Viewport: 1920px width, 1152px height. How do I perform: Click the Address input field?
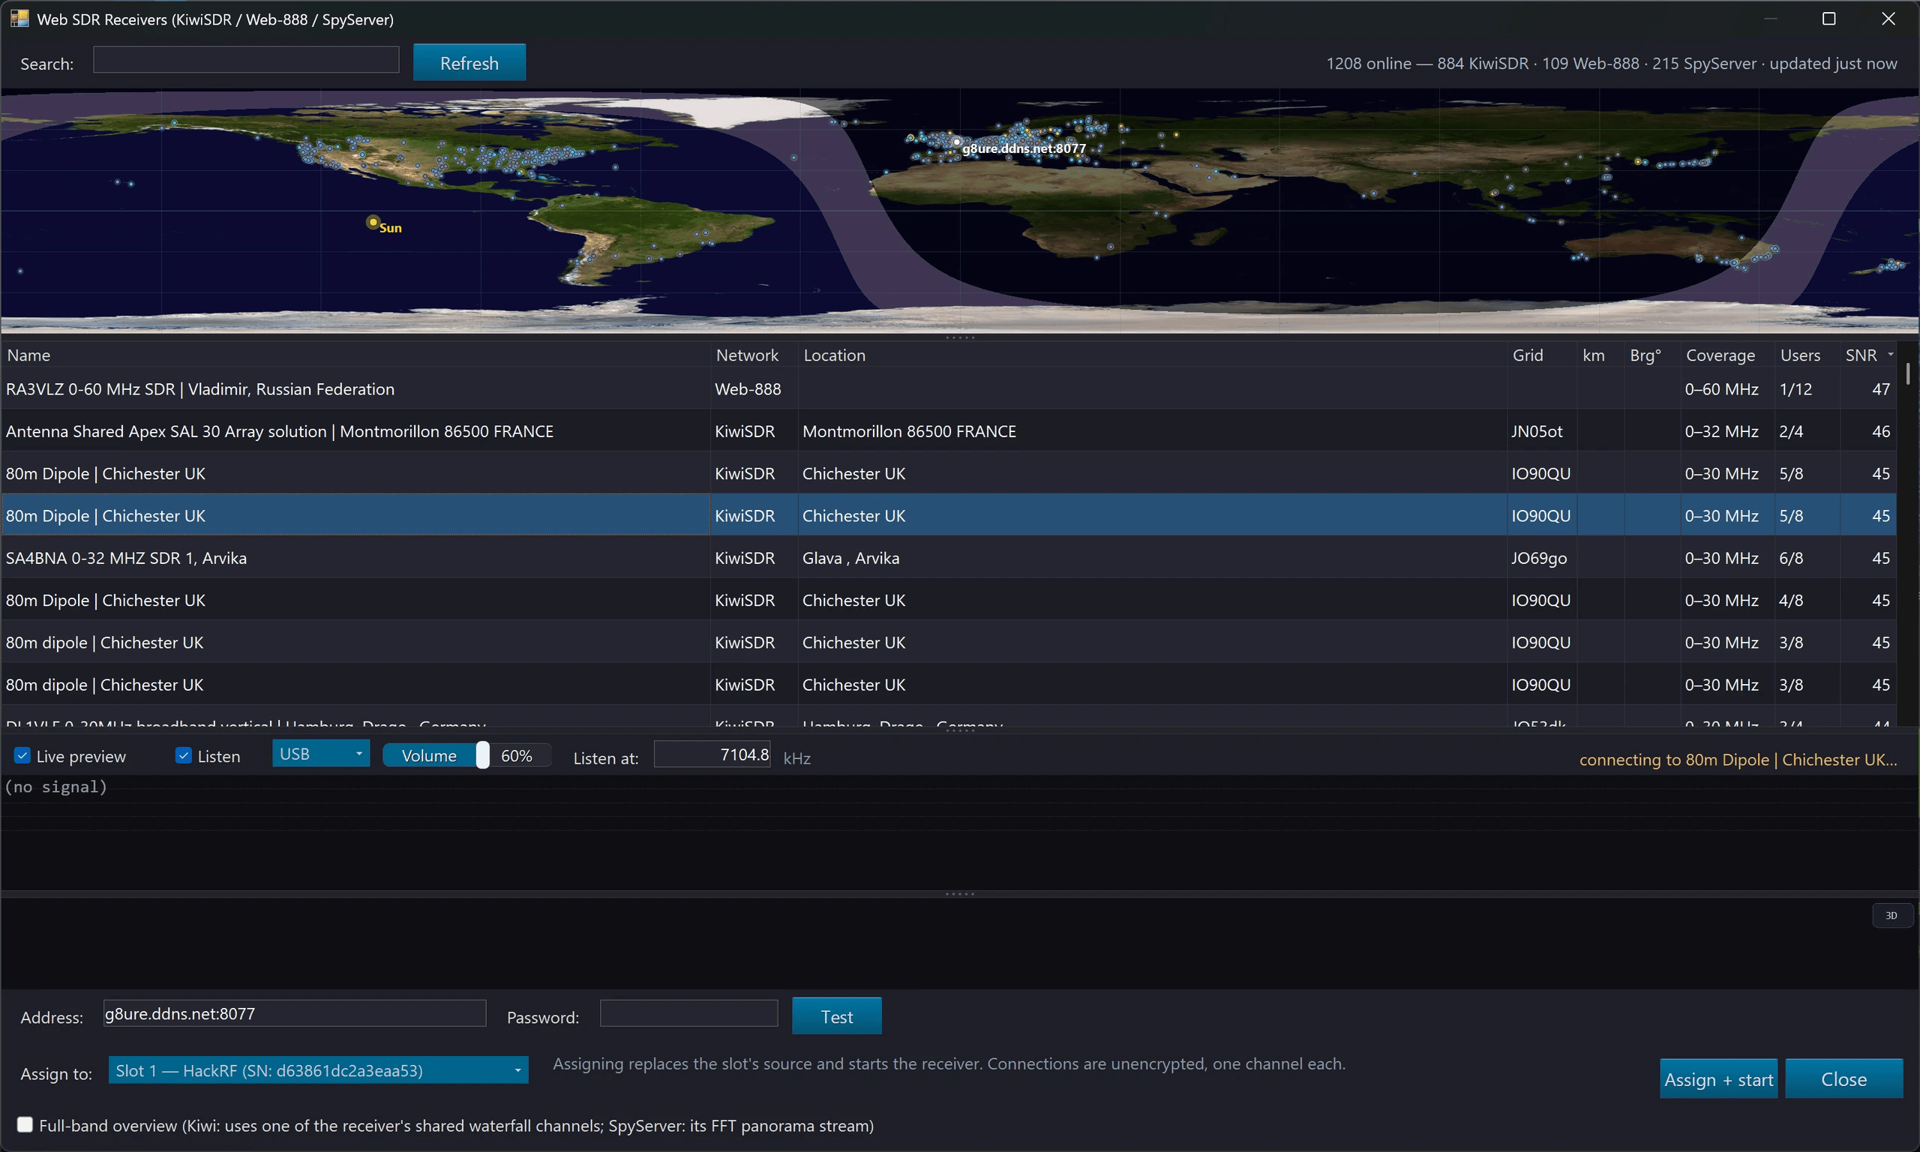(294, 1014)
